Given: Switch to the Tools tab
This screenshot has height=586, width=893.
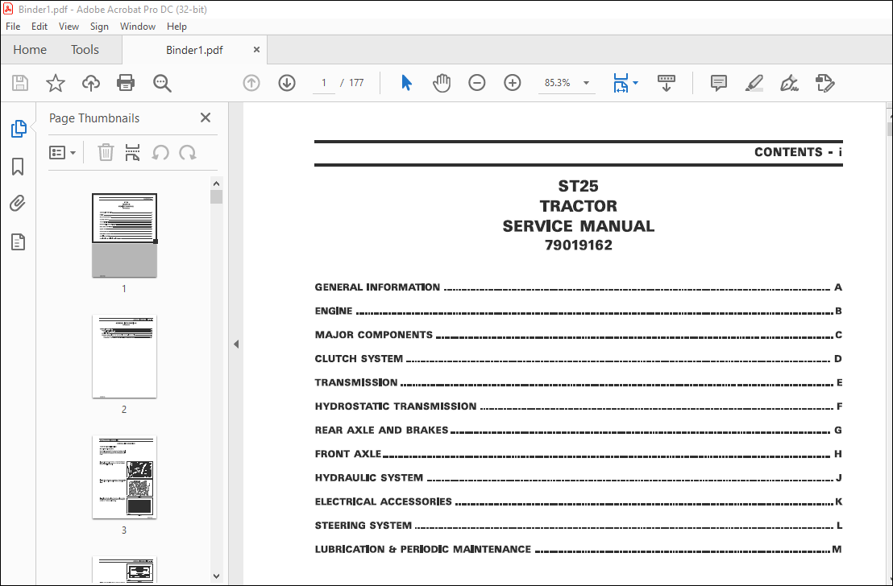Looking at the screenshot, I should 85,49.
